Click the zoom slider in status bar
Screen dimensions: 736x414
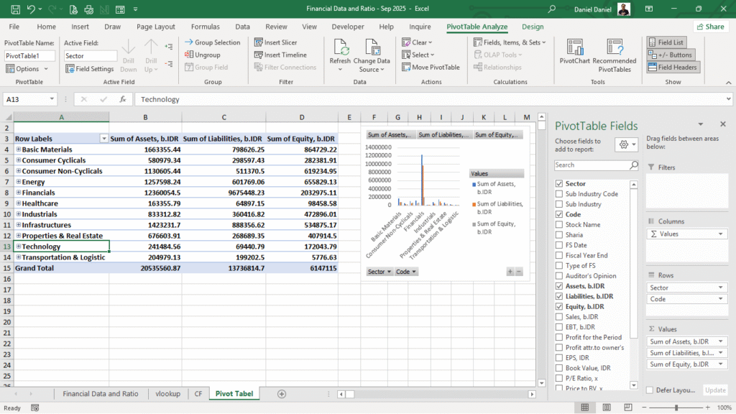tap(676, 408)
